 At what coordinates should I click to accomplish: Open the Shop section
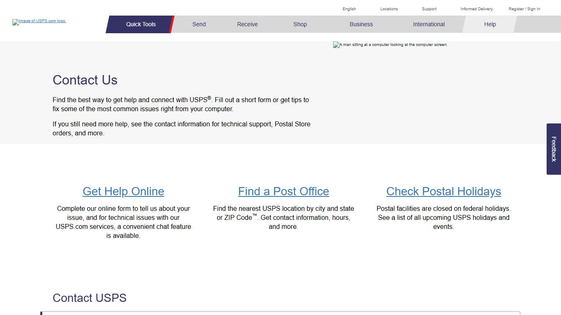[x=300, y=24]
